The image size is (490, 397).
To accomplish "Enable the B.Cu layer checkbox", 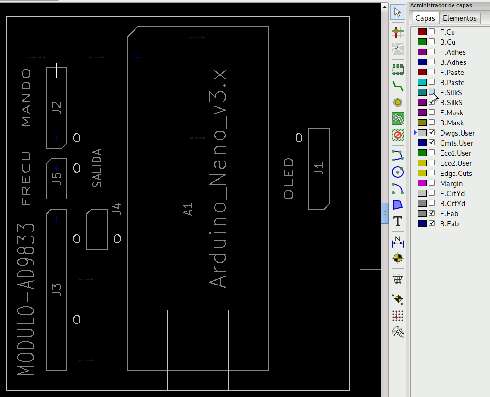I will click(432, 42).
